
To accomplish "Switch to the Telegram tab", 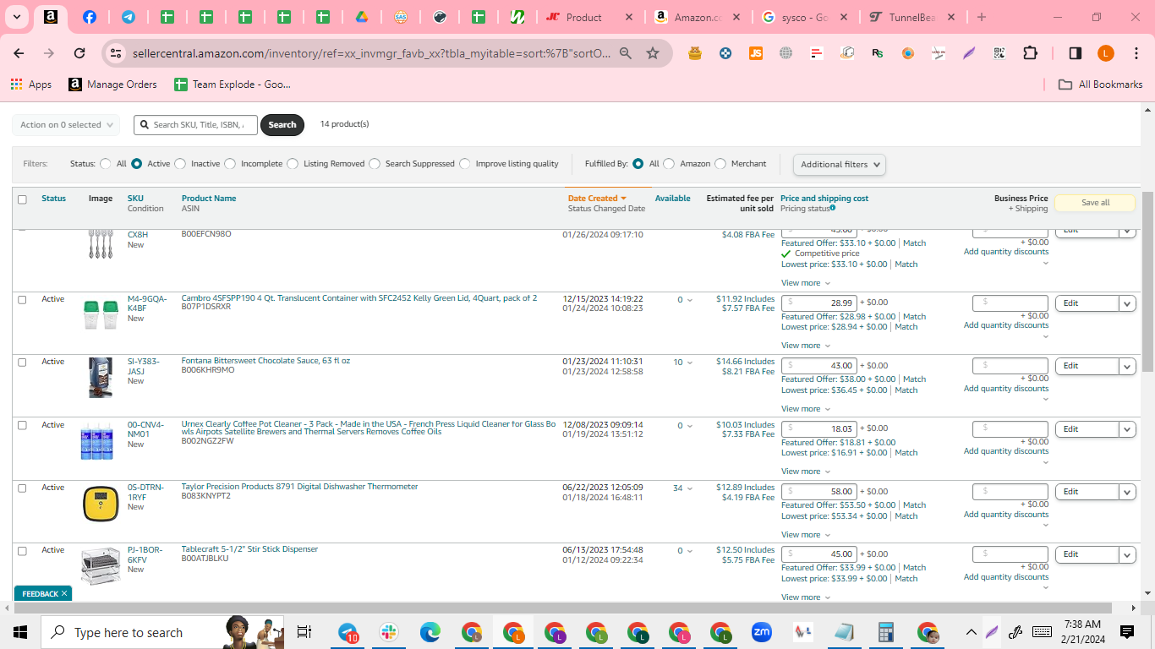I will [x=129, y=17].
